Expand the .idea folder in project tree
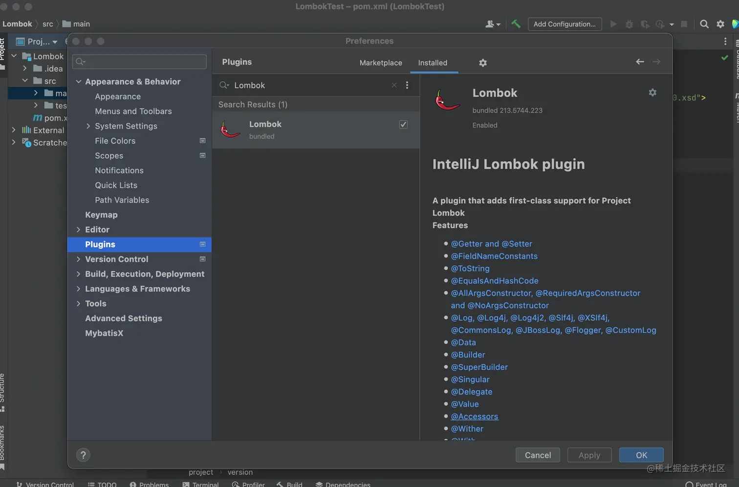The height and width of the screenshot is (487, 739). pyautogui.click(x=24, y=68)
